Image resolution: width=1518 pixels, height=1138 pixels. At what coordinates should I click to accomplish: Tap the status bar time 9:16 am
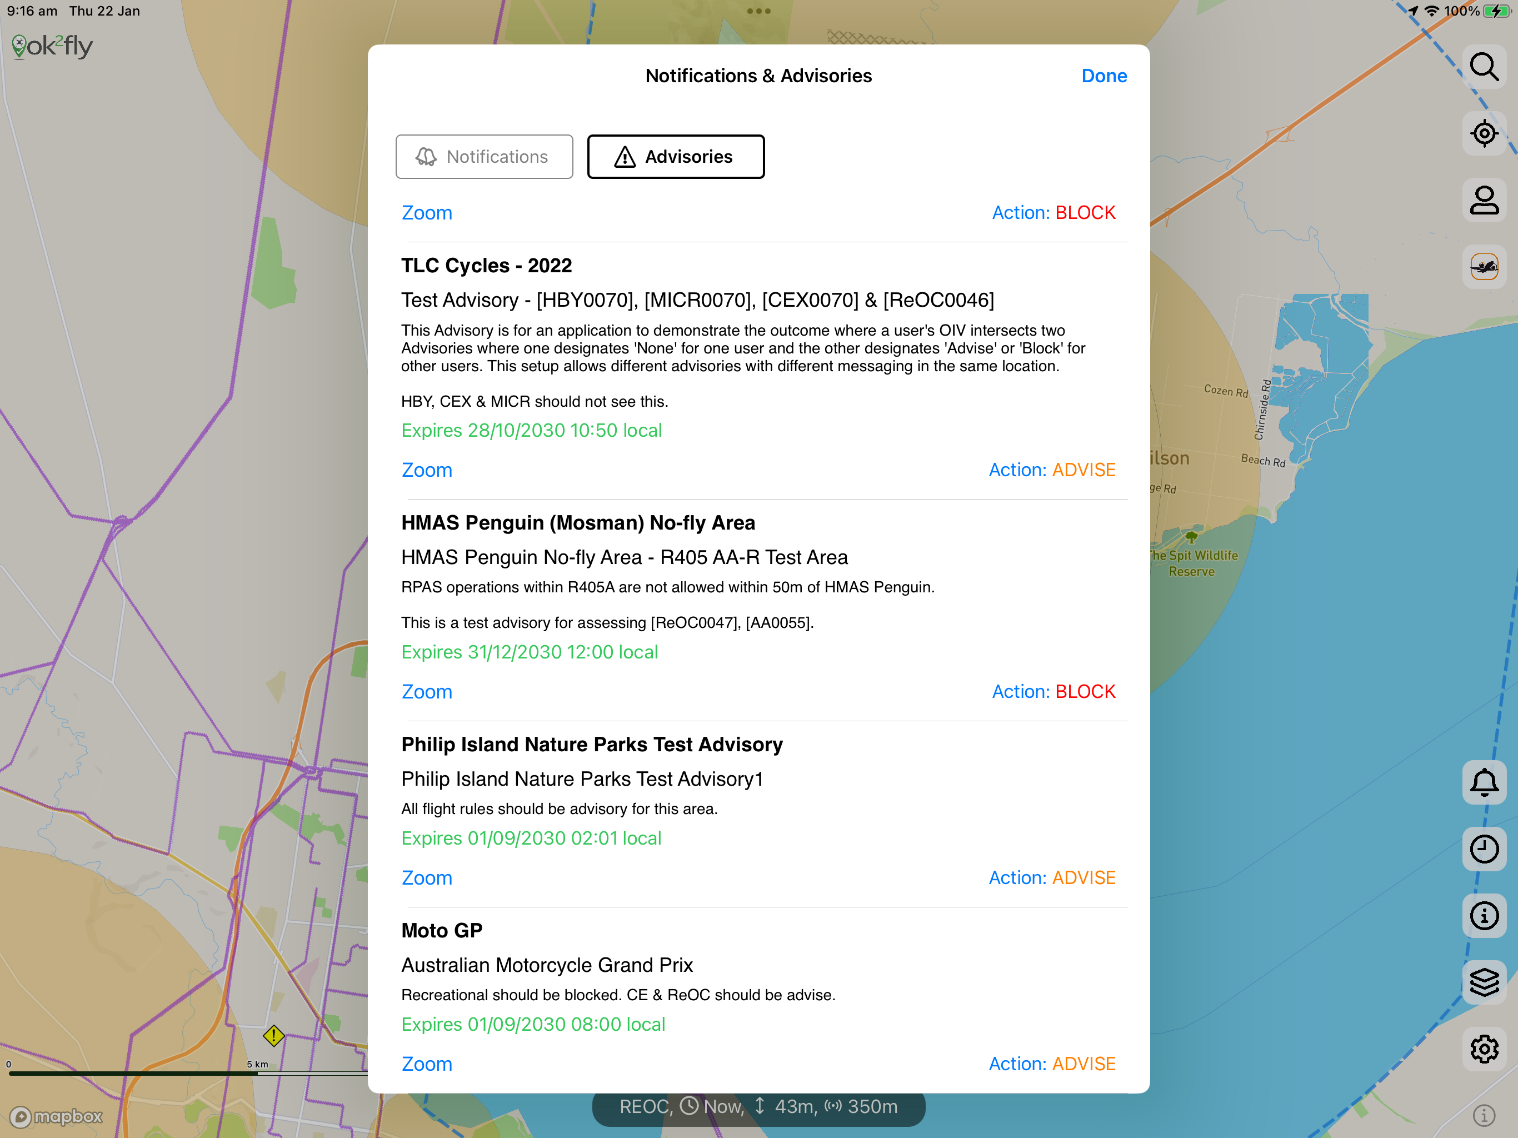tap(32, 11)
